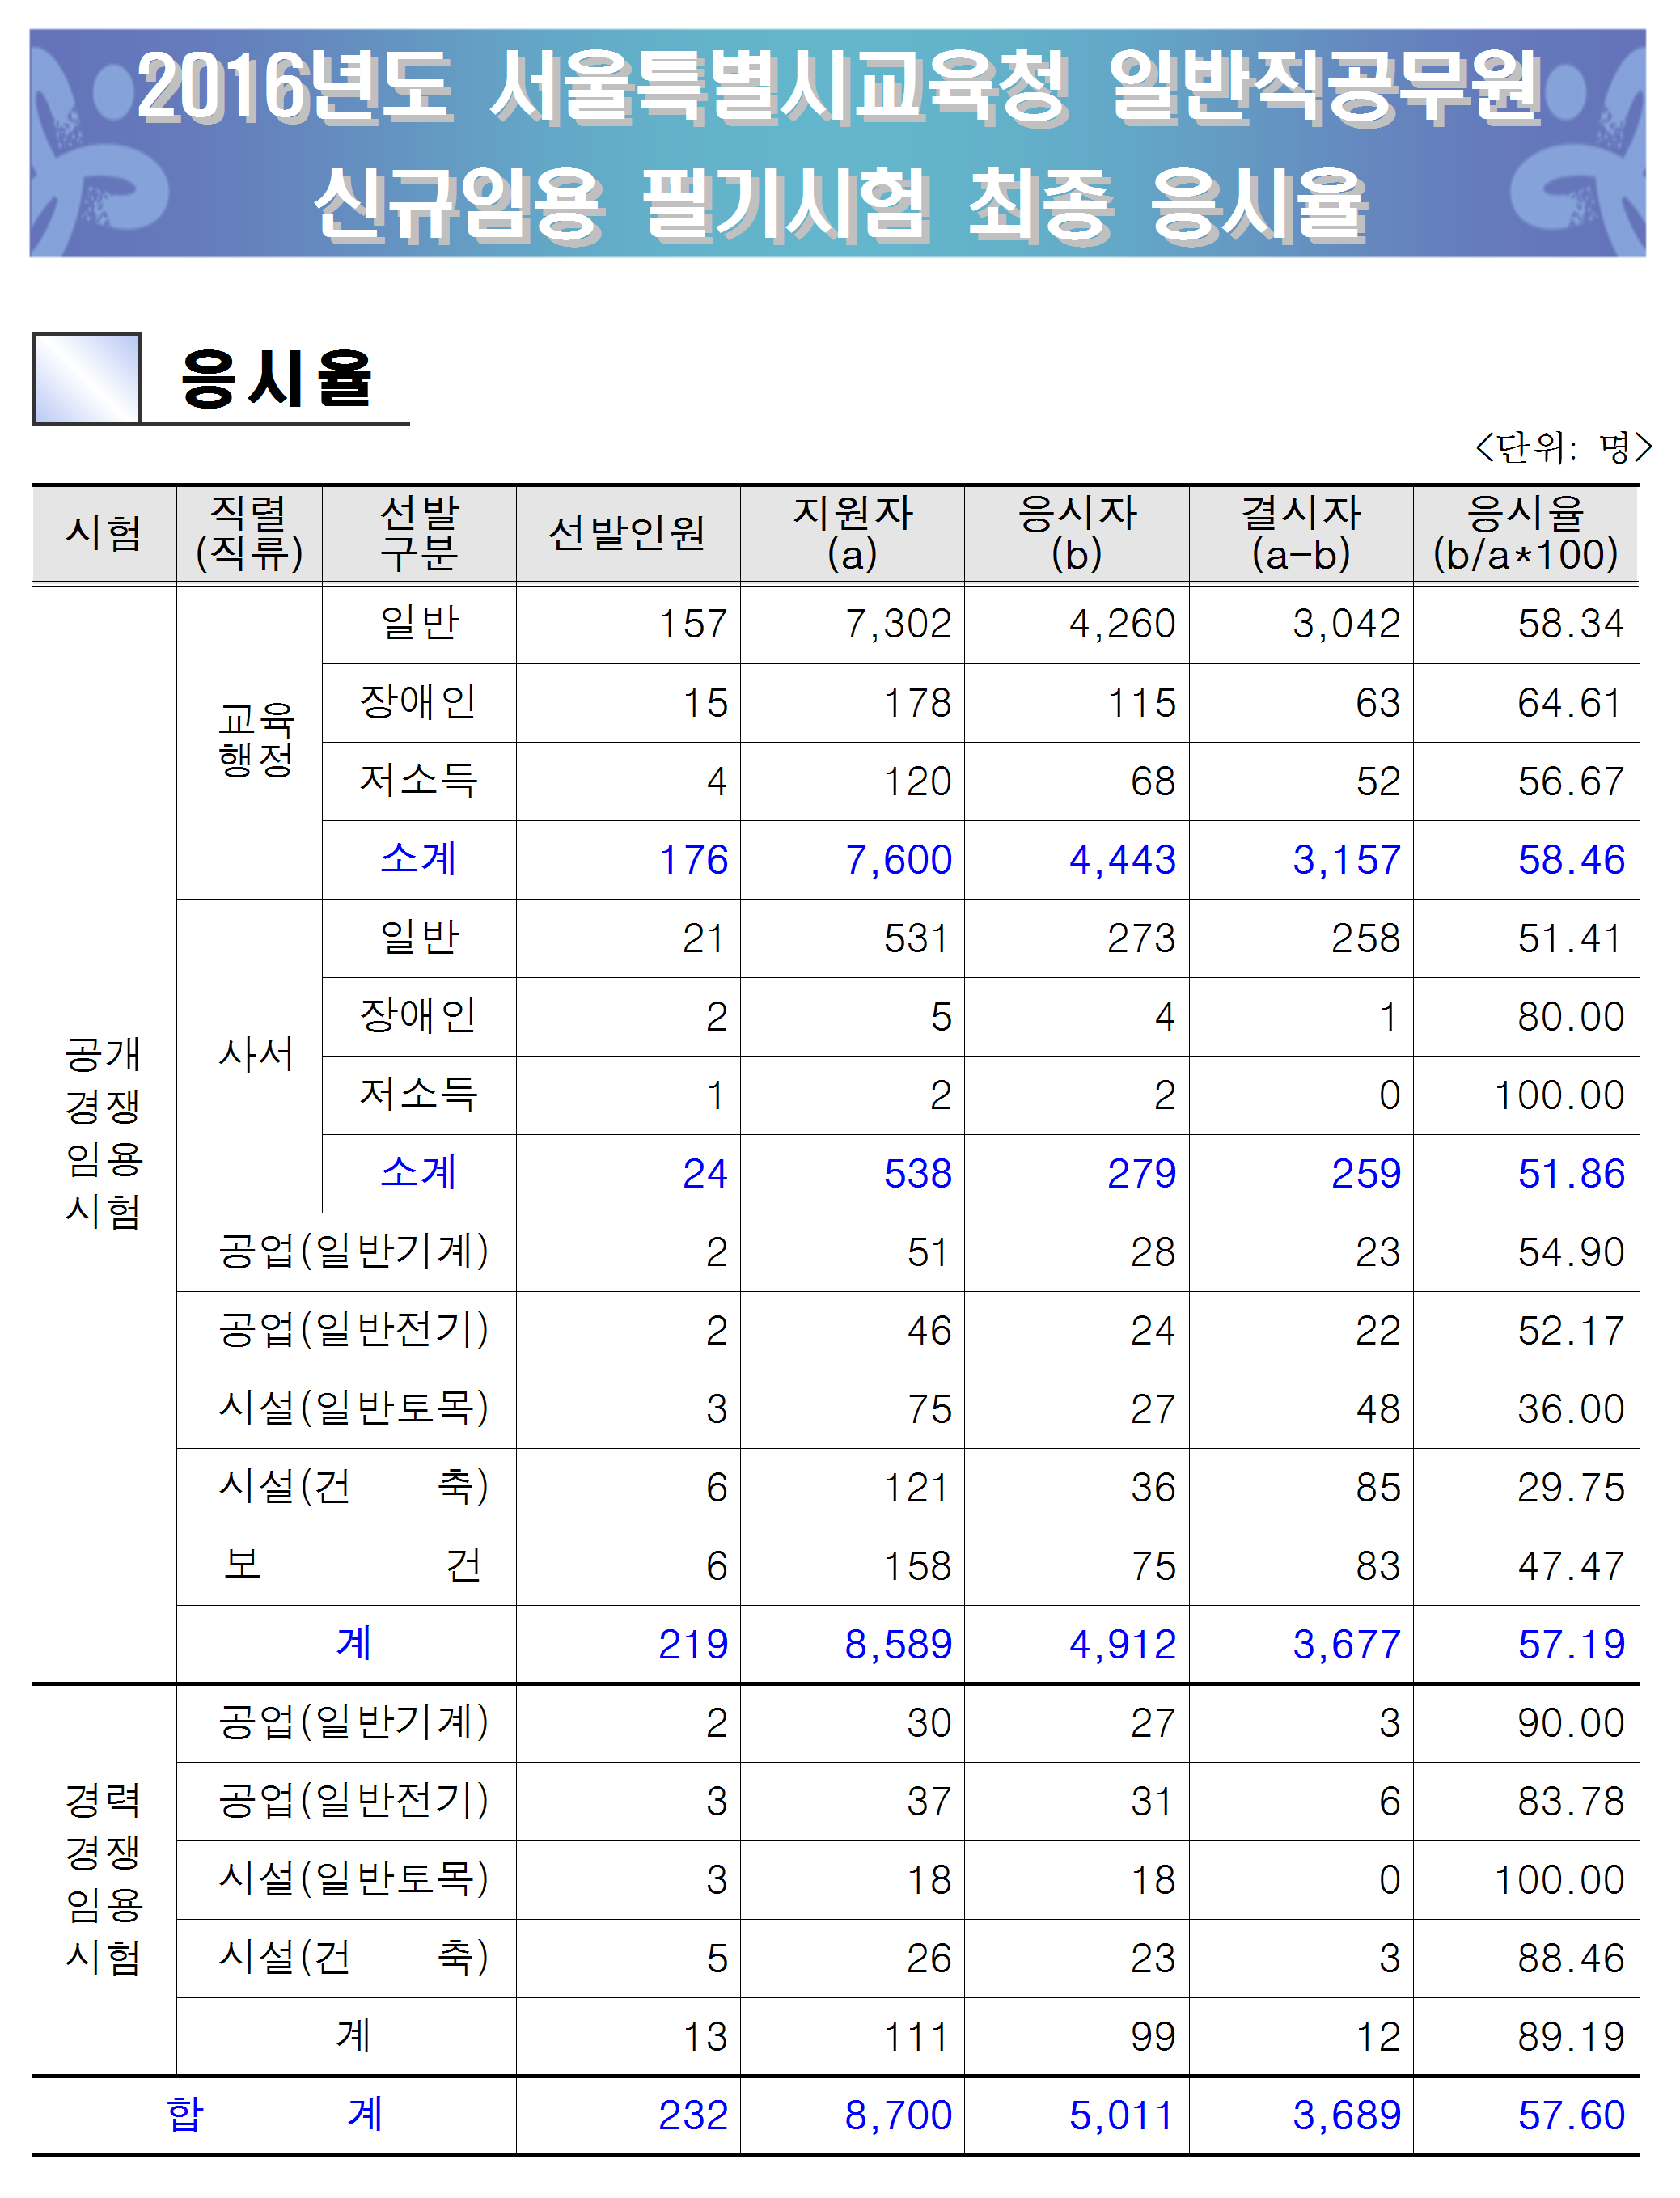This screenshot has width=1680, height=2198.
Task: Click attendance rate '83.78'
Action: click(1571, 1802)
